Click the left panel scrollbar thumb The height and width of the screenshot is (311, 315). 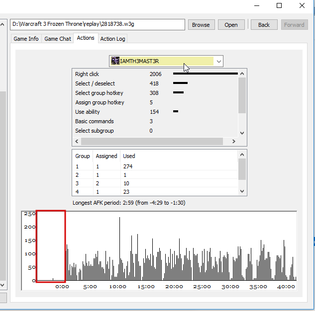tap(3, 185)
